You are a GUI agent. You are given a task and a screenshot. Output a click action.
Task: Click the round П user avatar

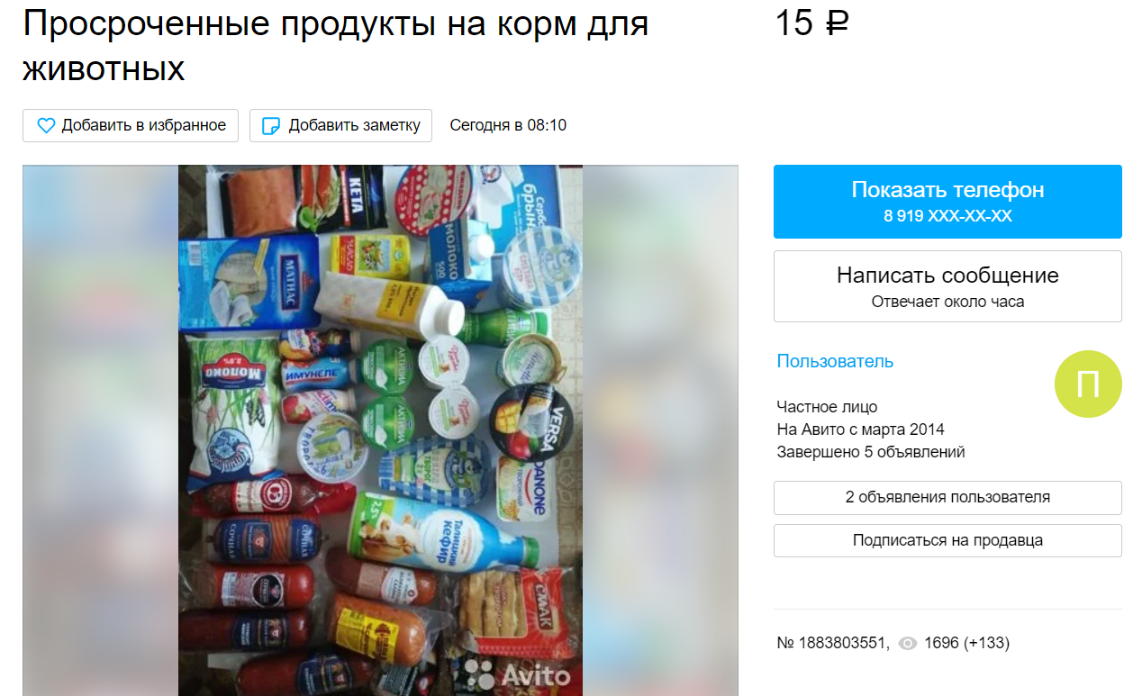[1088, 384]
